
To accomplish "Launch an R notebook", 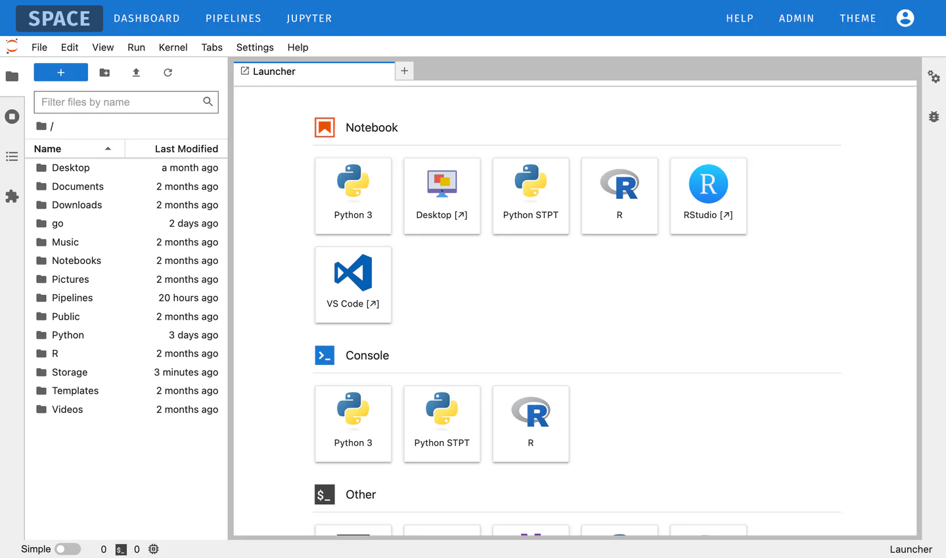I will click(x=619, y=196).
